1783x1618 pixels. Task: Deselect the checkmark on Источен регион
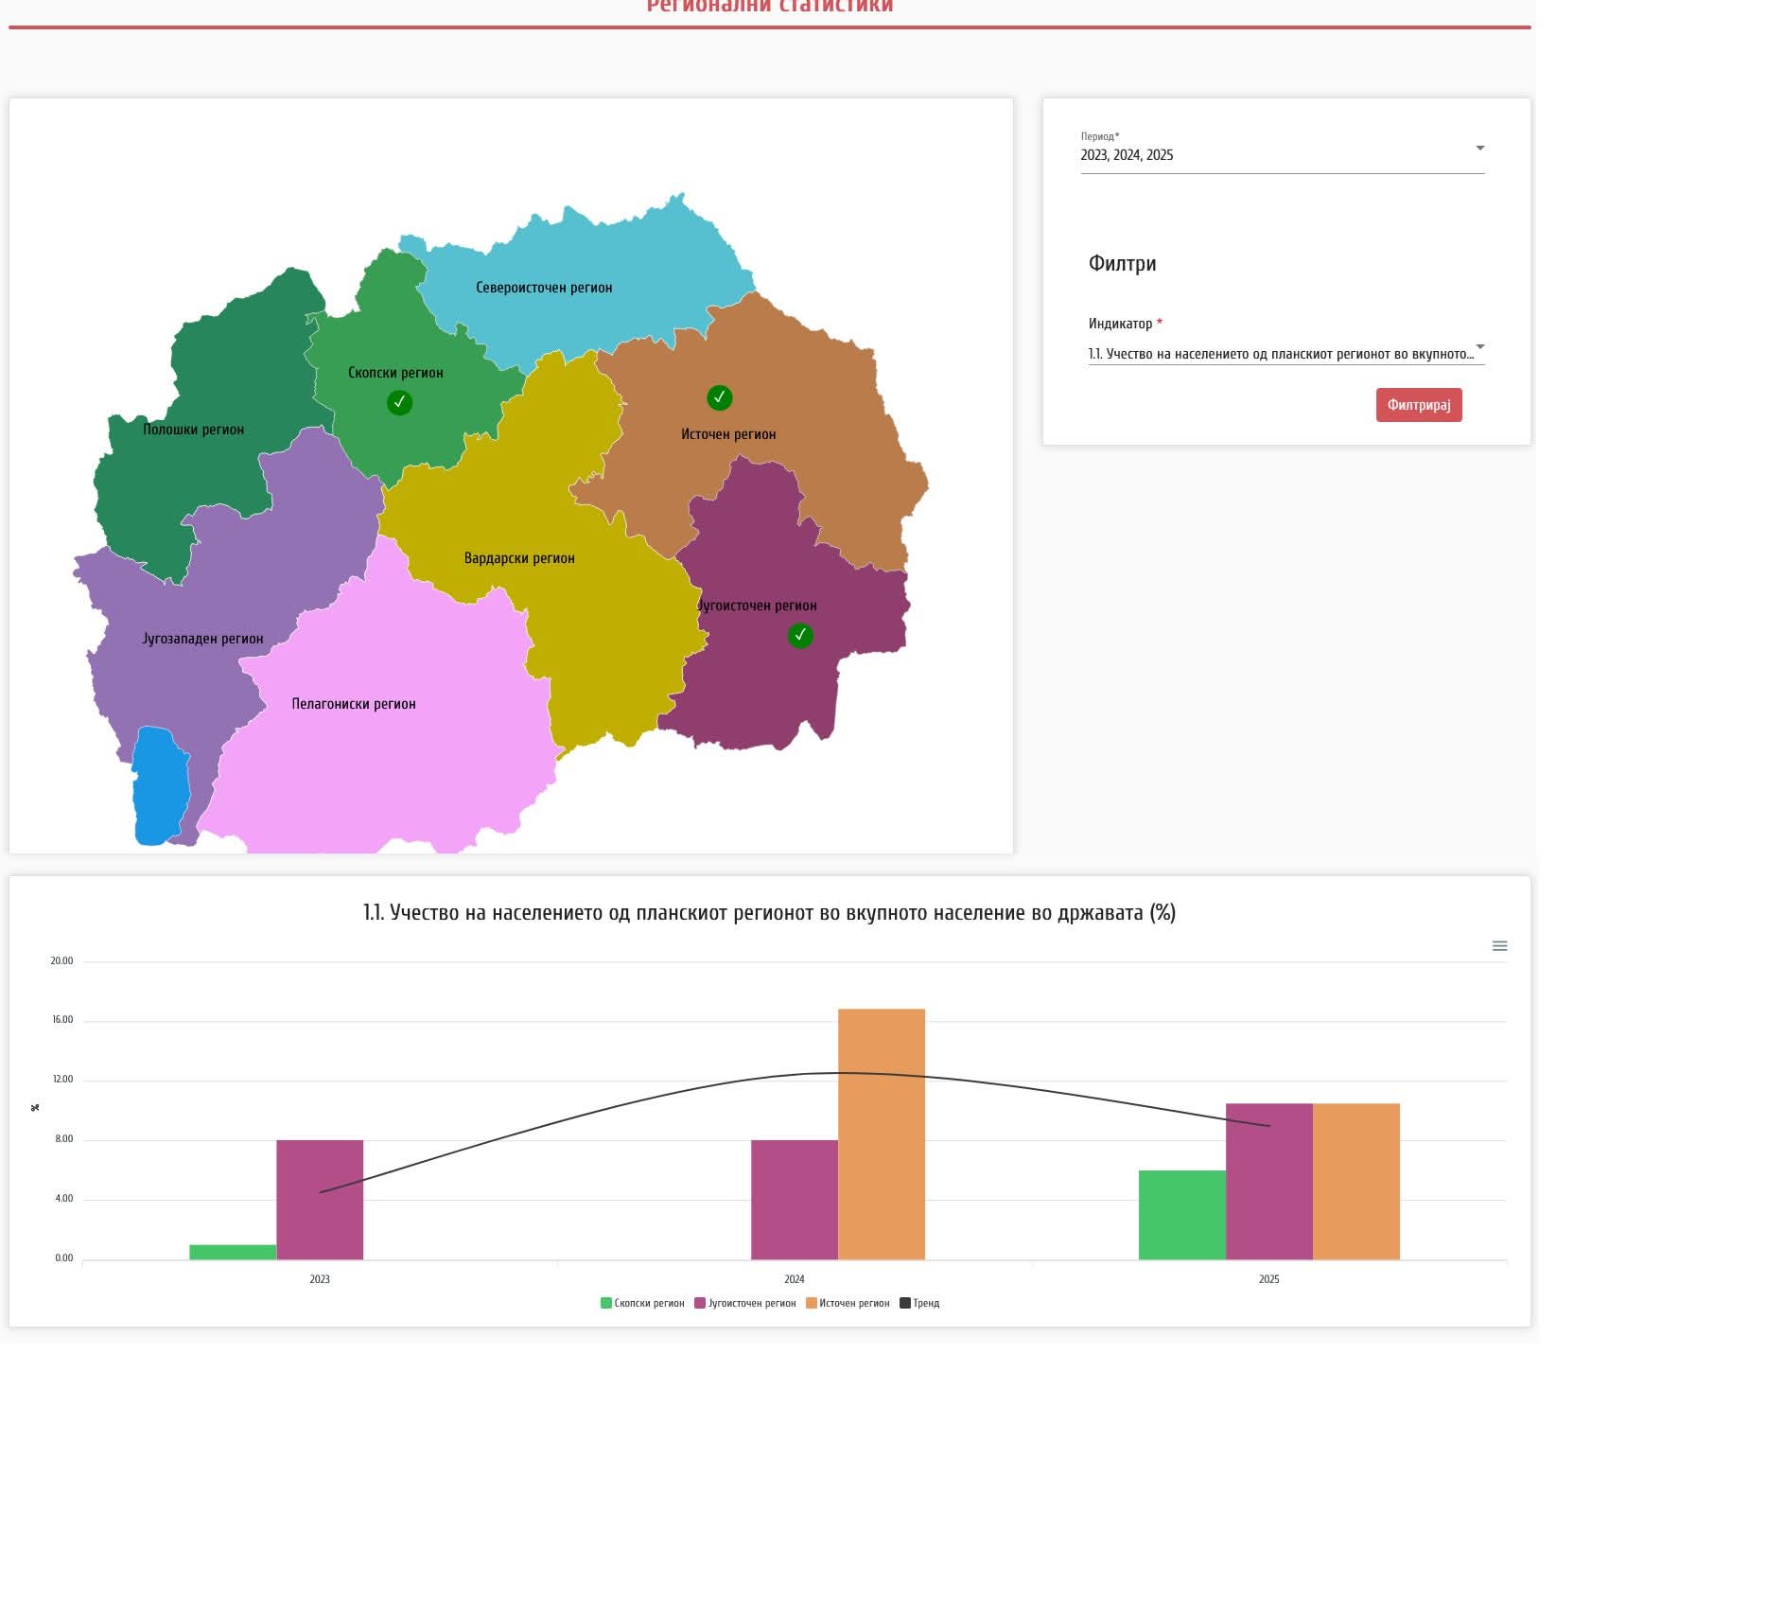tap(719, 397)
